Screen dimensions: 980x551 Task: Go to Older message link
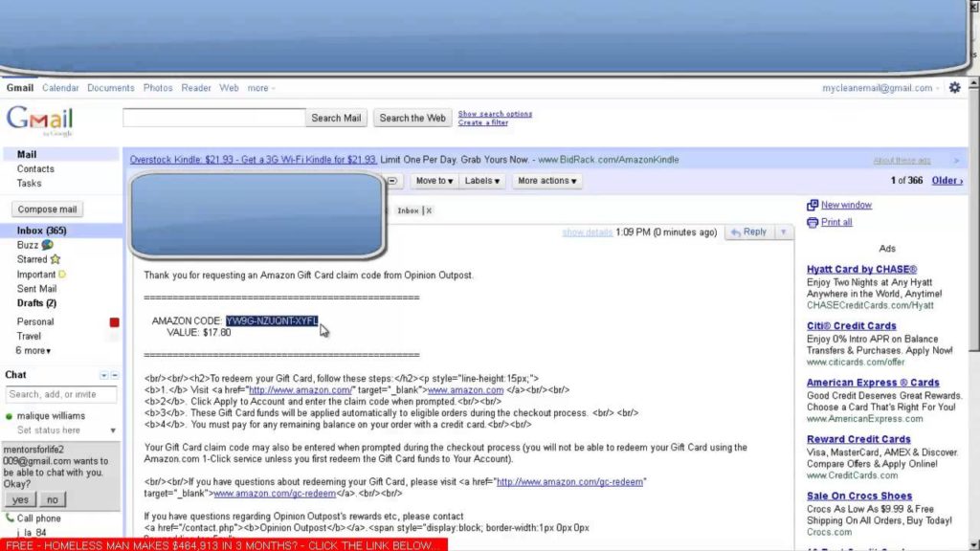tap(947, 181)
